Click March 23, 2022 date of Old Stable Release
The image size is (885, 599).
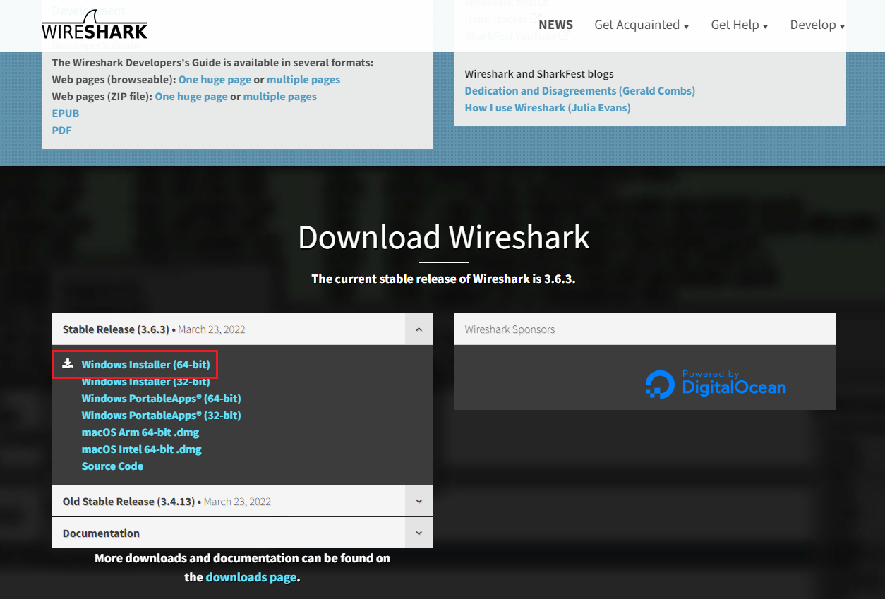pyautogui.click(x=237, y=502)
